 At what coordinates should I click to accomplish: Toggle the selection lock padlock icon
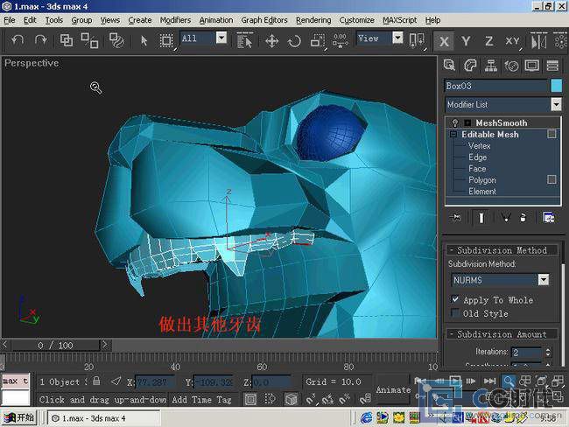96,381
